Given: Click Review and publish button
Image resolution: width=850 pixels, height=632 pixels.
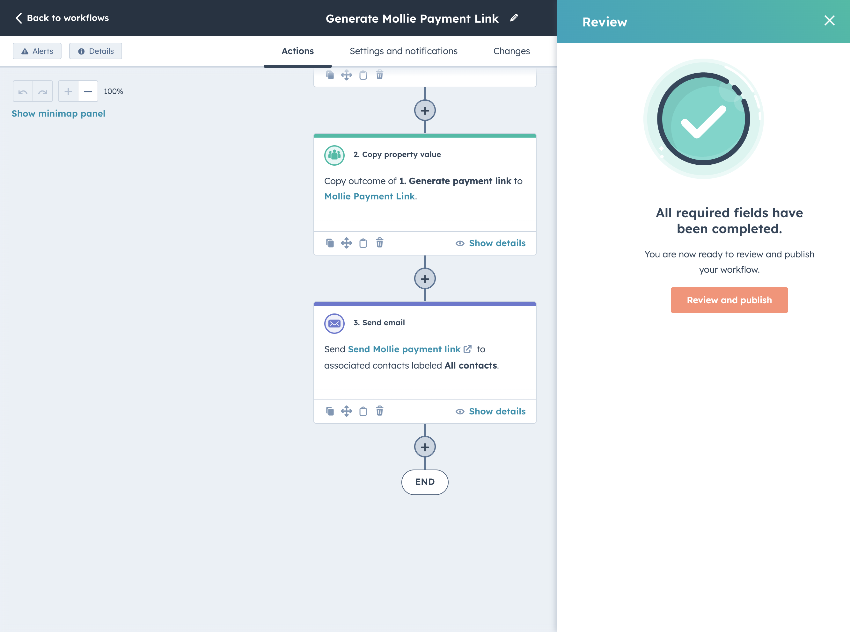Looking at the screenshot, I should click(x=729, y=300).
